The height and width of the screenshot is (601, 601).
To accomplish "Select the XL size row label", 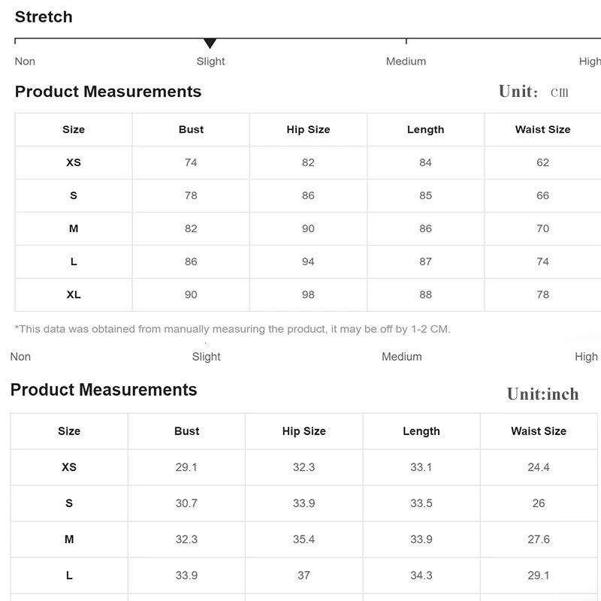I will [x=74, y=295].
